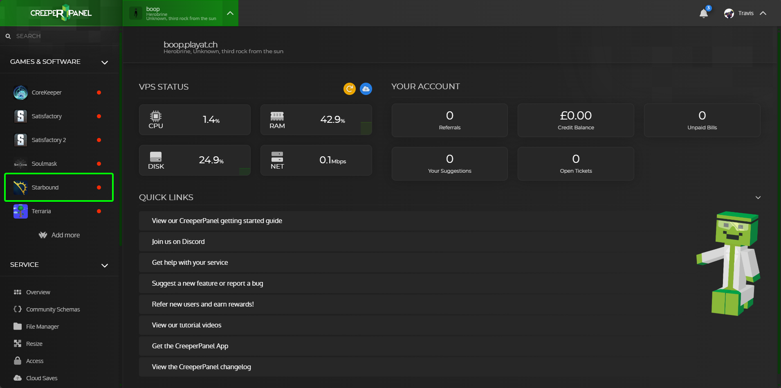Click the orange refresh VPS status icon
Viewport: 781px width, 388px height.
350,88
